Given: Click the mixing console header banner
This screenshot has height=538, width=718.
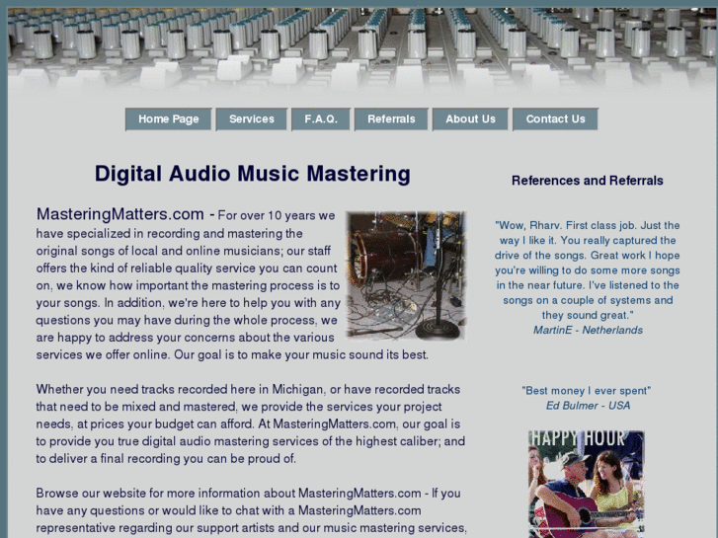Looking at the screenshot, I should (361, 50).
